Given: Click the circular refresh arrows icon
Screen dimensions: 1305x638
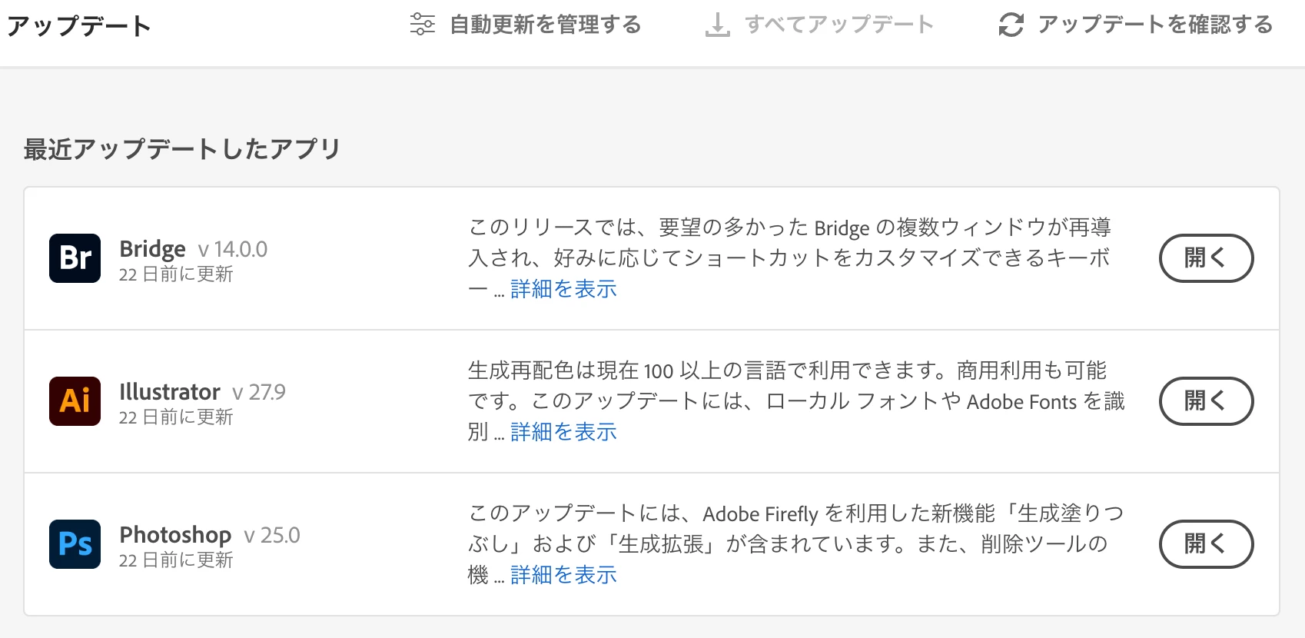Looking at the screenshot, I should pyautogui.click(x=1011, y=25).
